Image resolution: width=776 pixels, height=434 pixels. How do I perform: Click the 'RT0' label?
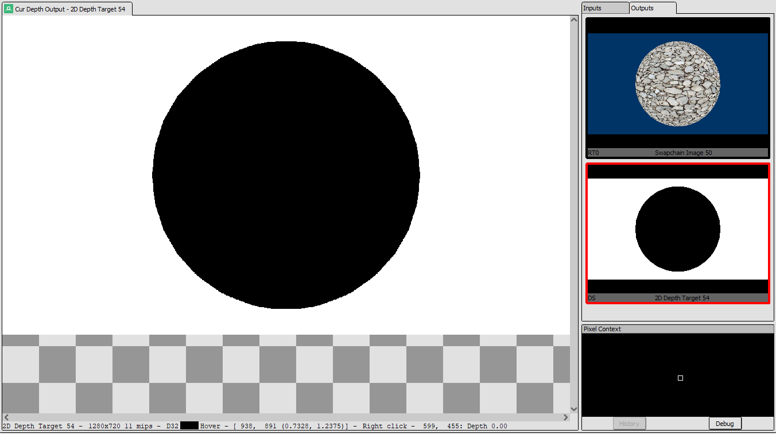coord(593,153)
